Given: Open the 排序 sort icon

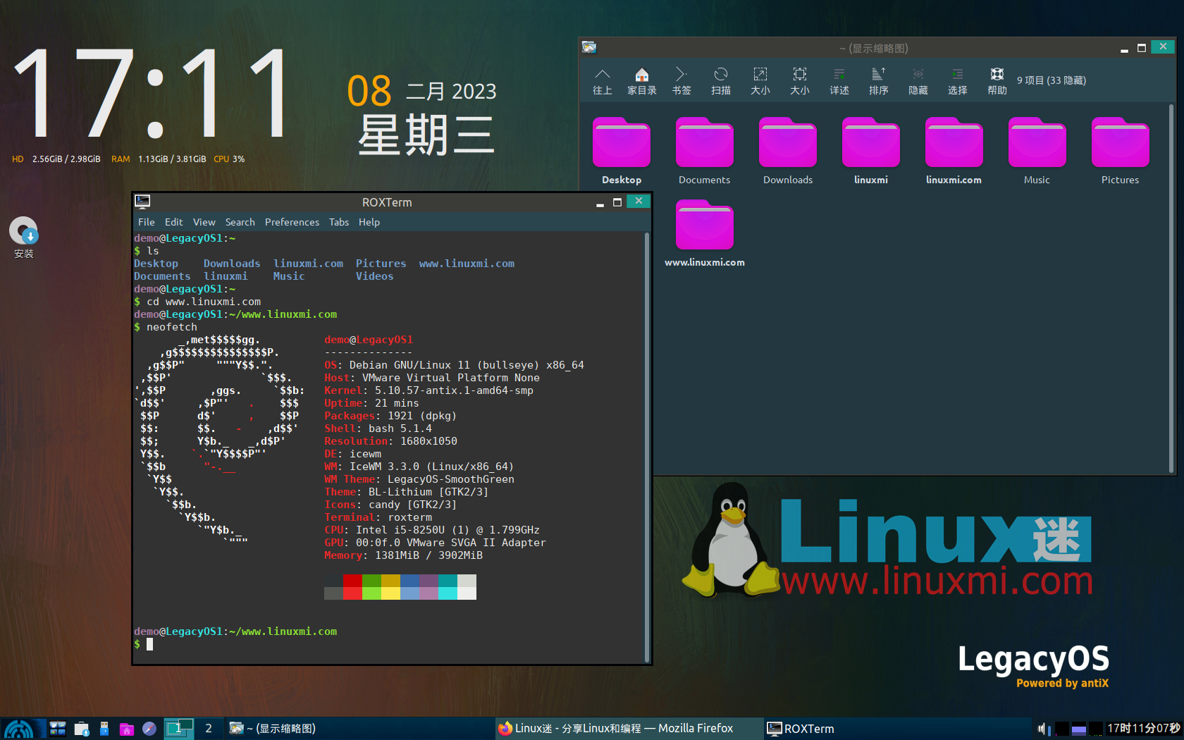Looking at the screenshot, I should [x=878, y=81].
